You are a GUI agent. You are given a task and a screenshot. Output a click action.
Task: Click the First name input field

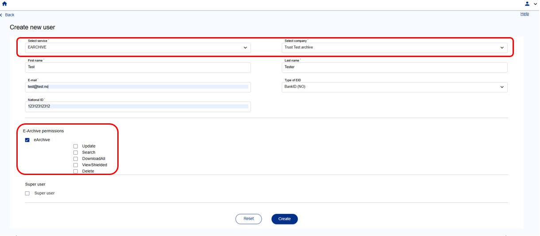pos(138,67)
